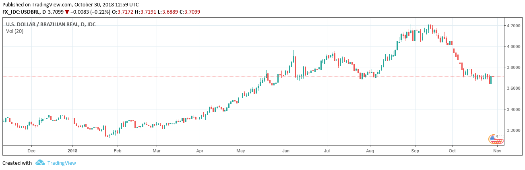Image resolution: width=525 pixels, height=170 pixels.
Task: Select the U.S. Dollar / Brazilian Real chart title
Action: [51, 24]
